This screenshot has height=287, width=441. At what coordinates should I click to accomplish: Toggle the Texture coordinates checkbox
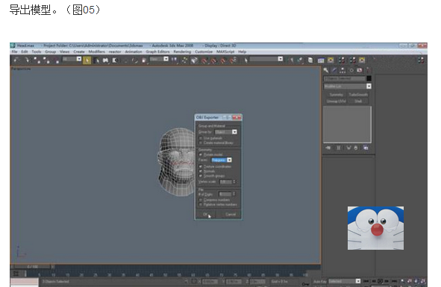(x=201, y=166)
